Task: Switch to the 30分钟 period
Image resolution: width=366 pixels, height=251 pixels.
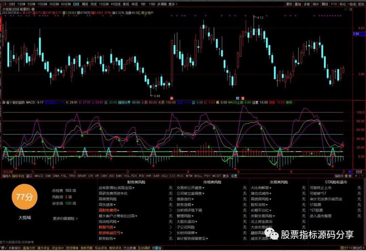Action: 54,4
